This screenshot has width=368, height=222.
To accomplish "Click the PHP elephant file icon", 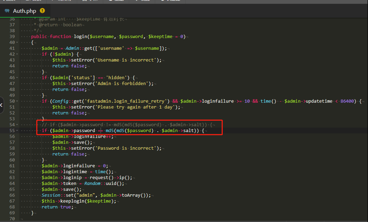I will (x=7, y=11).
